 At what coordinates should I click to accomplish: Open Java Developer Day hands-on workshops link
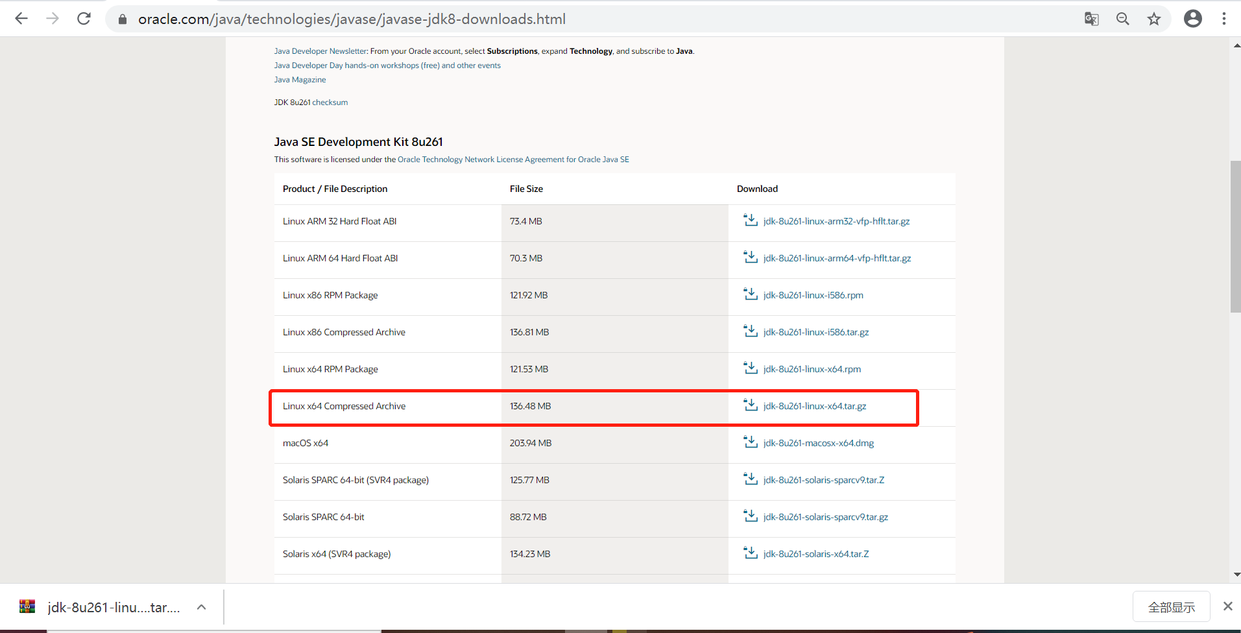coord(387,66)
